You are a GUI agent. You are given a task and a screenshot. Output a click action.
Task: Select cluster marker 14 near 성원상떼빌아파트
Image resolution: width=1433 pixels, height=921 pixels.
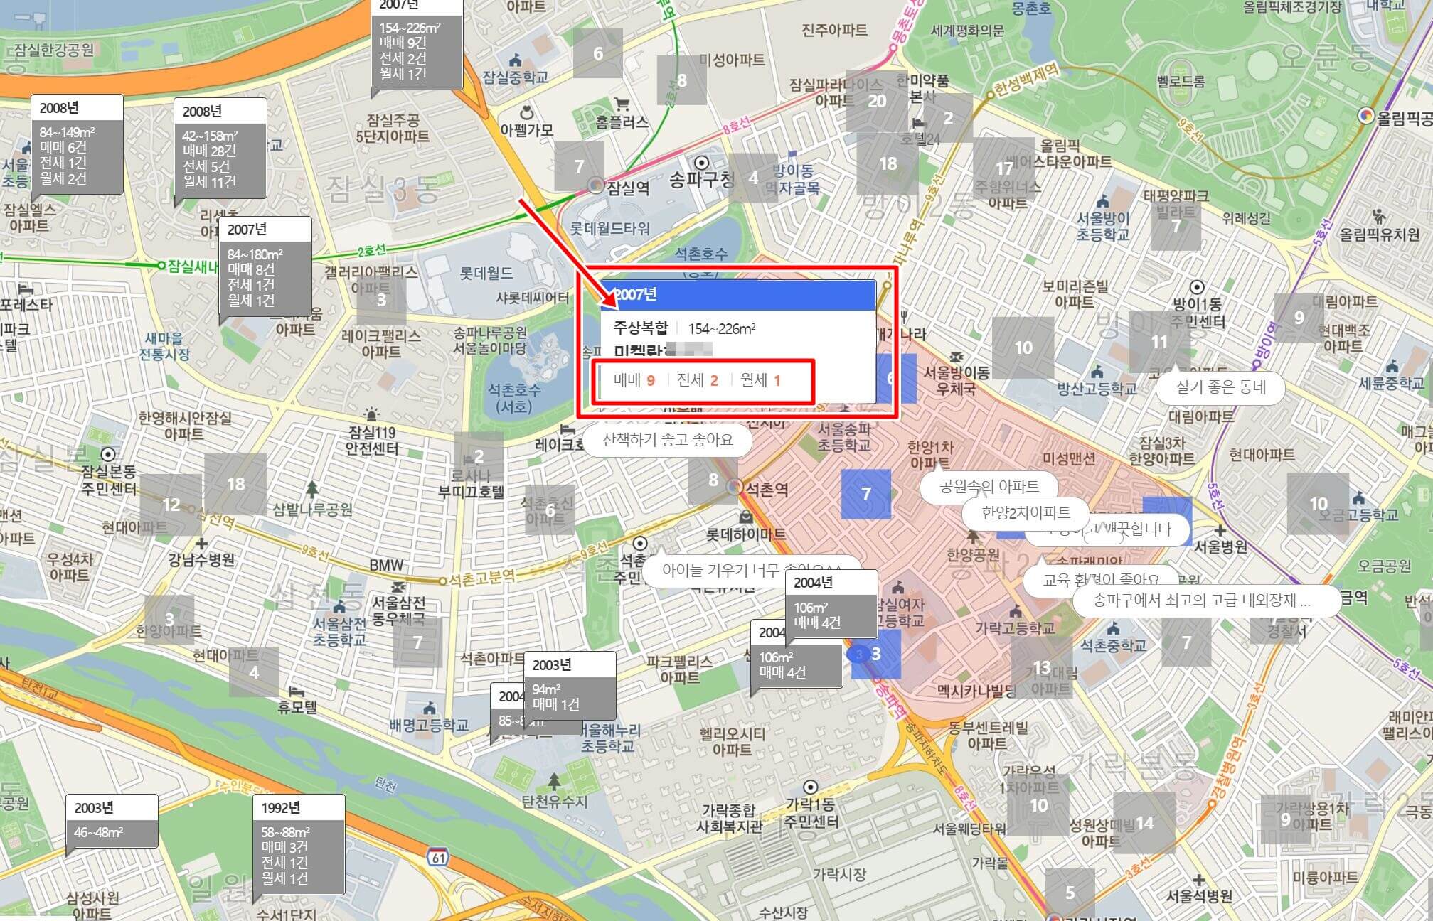pyautogui.click(x=1144, y=823)
